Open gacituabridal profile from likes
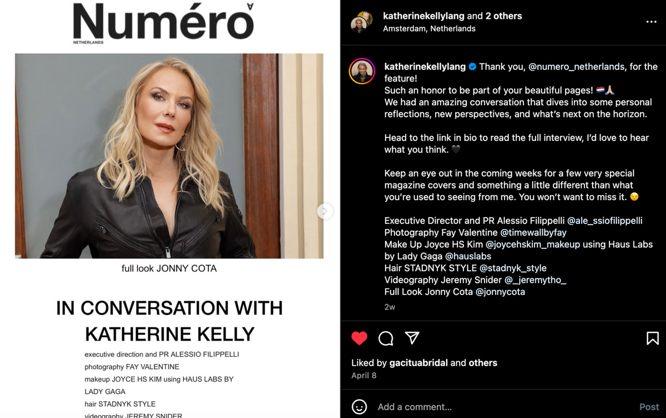The width and height of the screenshot is (666, 418). click(418, 363)
